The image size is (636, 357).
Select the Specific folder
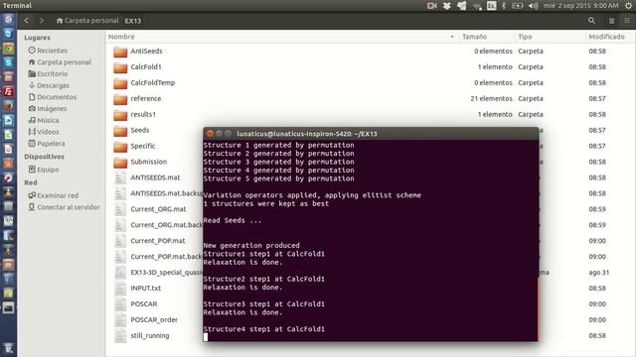(143, 146)
